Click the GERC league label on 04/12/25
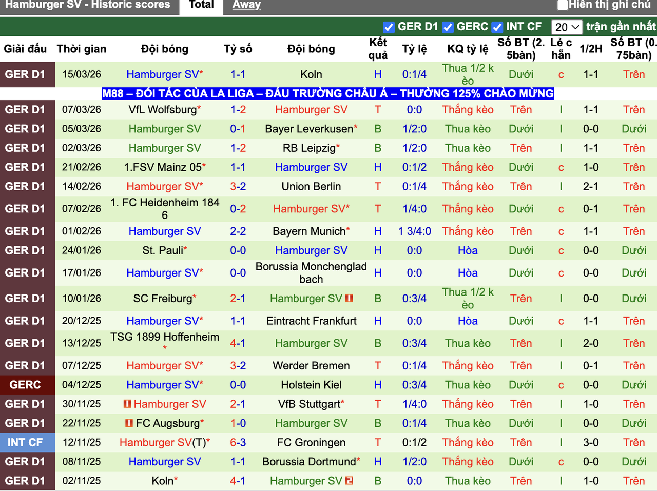This screenshot has width=657, height=491. coord(25,385)
